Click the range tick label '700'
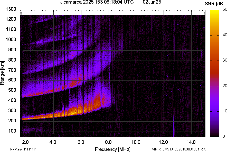 tap(12, 70)
